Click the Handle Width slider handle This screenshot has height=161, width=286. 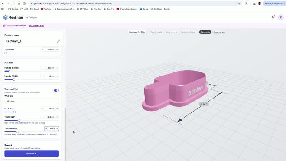click(x=14, y=79)
